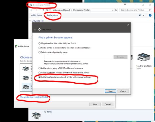This screenshot has width=155, height=122.
Task: Click the Add a device window icon
Action: tap(16, 46)
